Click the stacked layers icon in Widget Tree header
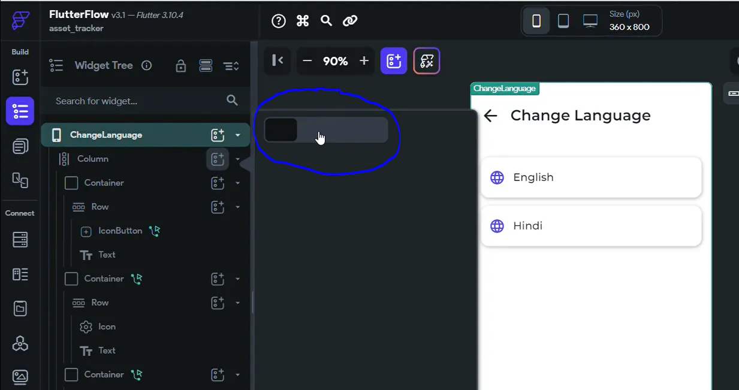The height and width of the screenshot is (390, 739). click(x=206, y=66)
